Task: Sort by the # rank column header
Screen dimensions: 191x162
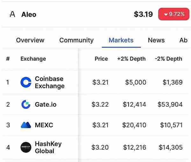Action: (x=8, y=59)
